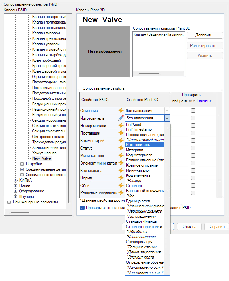Expand the Специальные элементы tree node
The width and height of the screenshot is (229, 281).
click(22, 175)
